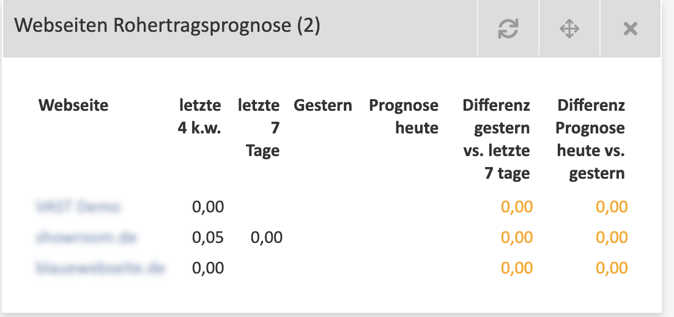
Task: Open the second blurred website link
Action: [x=86, y=237]
